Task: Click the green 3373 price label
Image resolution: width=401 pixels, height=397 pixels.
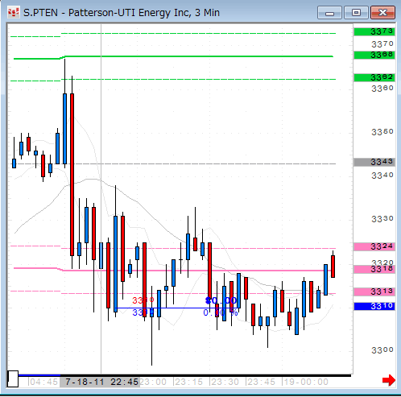Action: [374, 31]
